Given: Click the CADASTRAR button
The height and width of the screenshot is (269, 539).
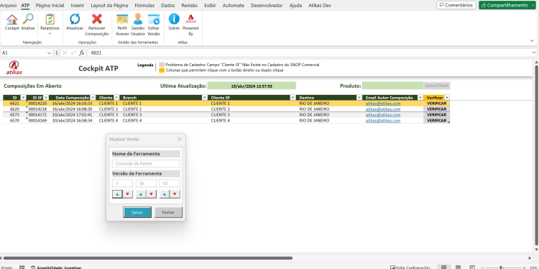Looking at the screenshot, I should [436, 86].
